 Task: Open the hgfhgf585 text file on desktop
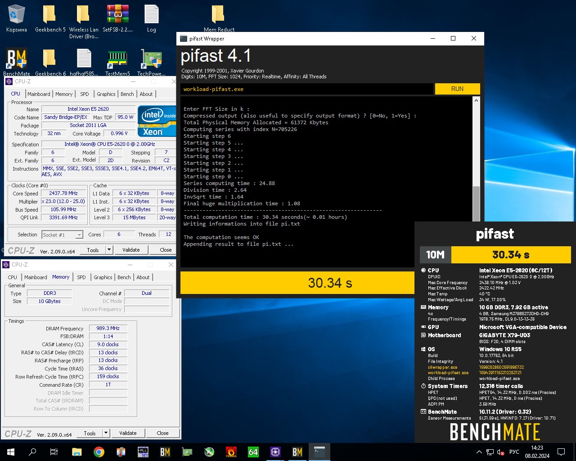[x=84, y=62]
